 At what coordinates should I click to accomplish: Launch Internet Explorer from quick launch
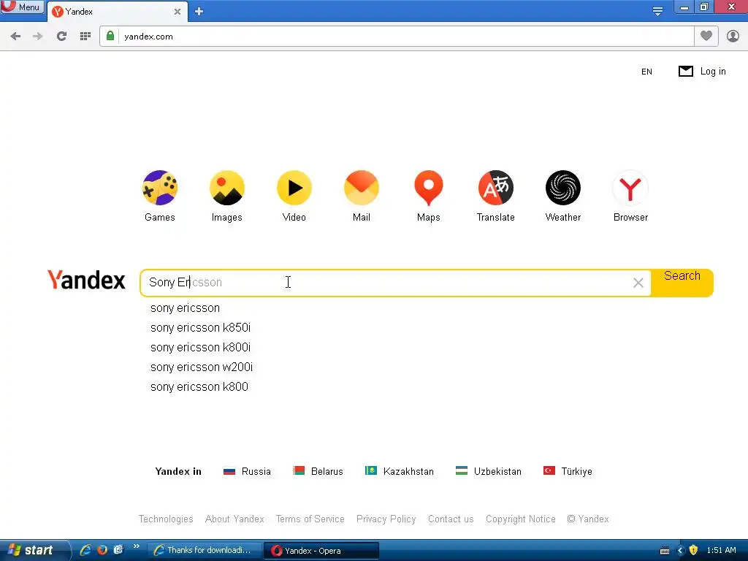85,550
